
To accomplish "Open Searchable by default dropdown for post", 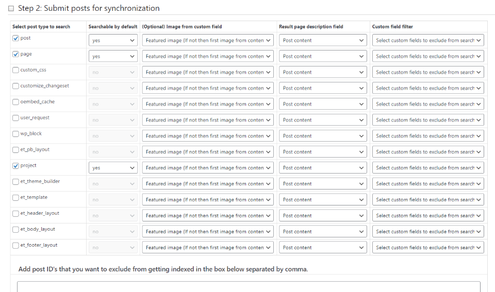I will [x=113, y=40].
